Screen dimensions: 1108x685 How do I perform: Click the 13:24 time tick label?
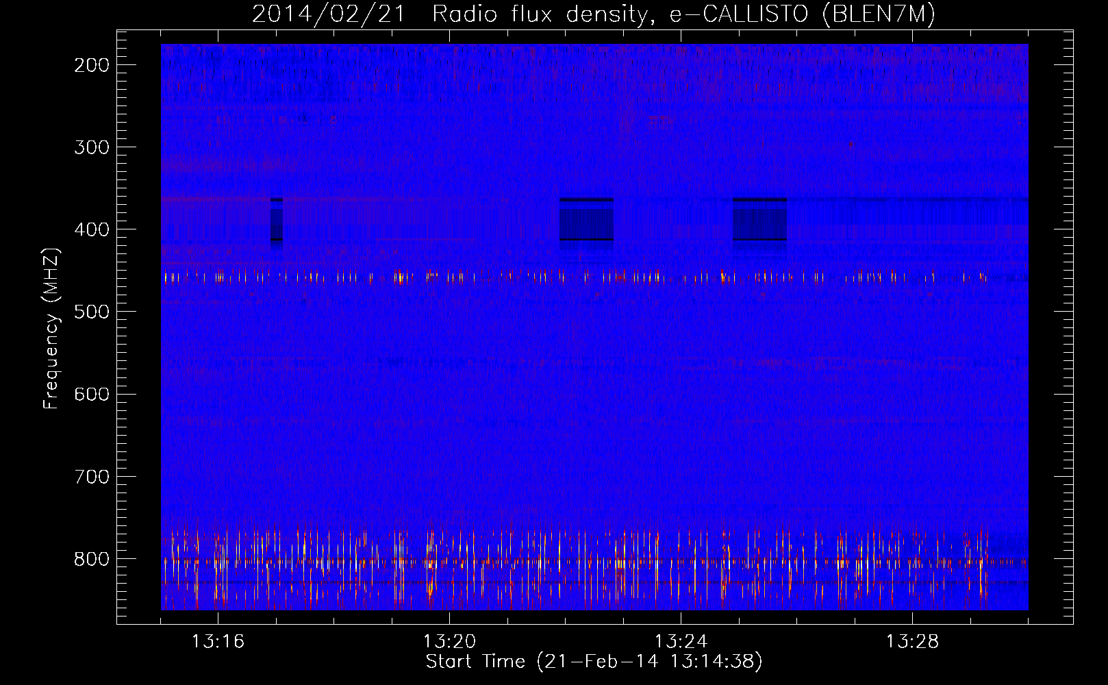point(681,642)
